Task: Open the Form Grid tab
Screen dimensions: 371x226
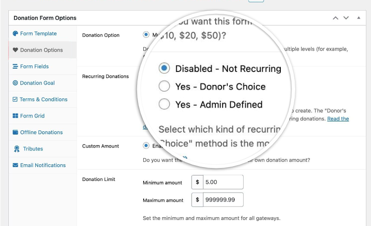Action: tap(43, 116)
